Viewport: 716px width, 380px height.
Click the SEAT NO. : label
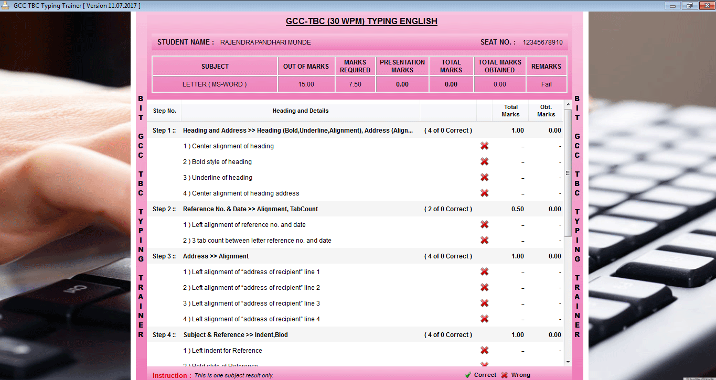(498, 42)
